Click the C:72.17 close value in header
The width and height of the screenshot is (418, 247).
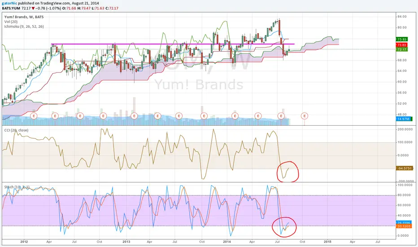(112, 8)
